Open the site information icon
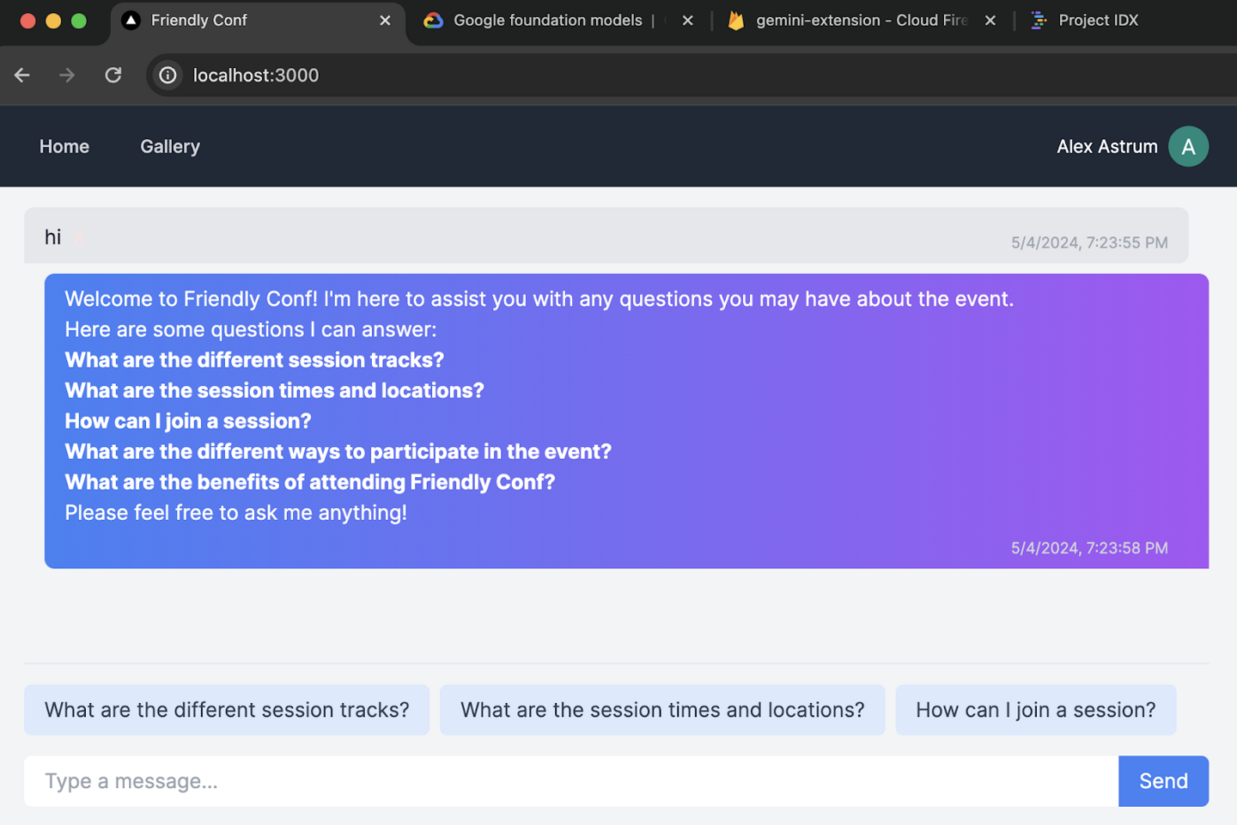Screen dimensions: 1237x825 click(x=168, y=76)
